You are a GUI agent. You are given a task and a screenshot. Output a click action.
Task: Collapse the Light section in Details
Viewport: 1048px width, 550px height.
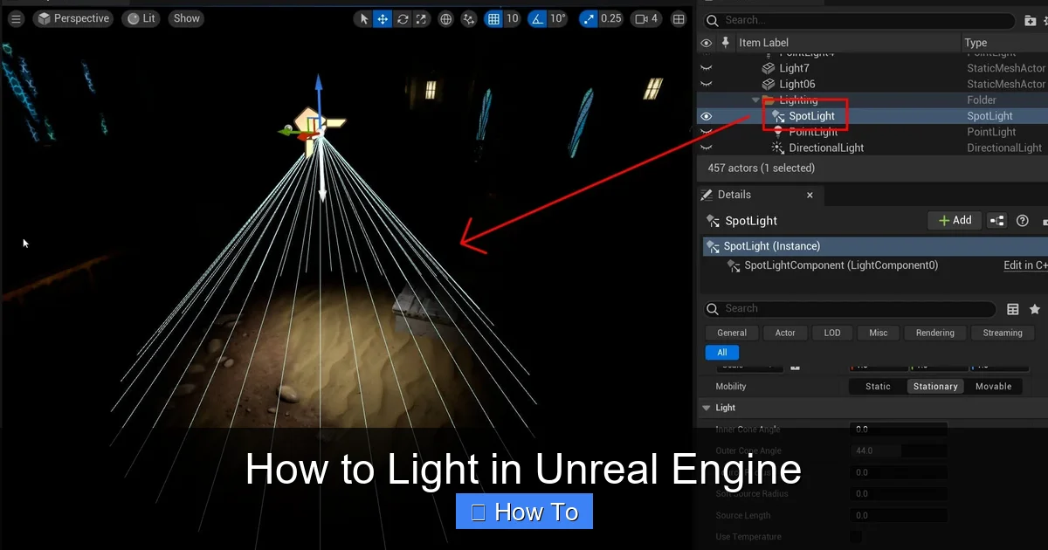pyautogui.click(x=706, y=407)
